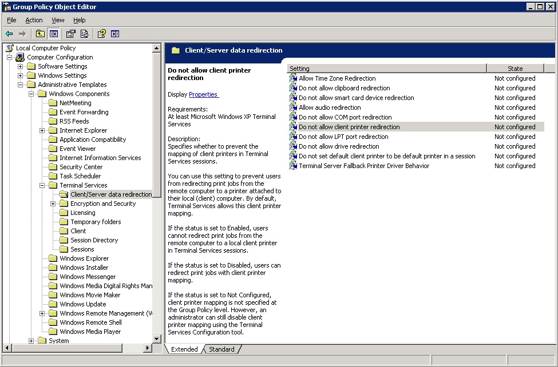Open the Properties link in description
This screenshot has width=558, height=367.
[204, 94]
